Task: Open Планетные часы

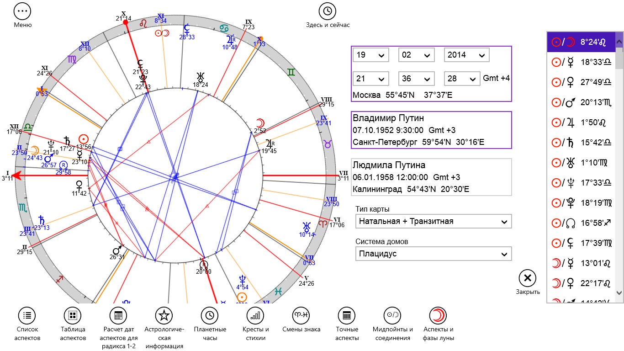Action: 210,316
